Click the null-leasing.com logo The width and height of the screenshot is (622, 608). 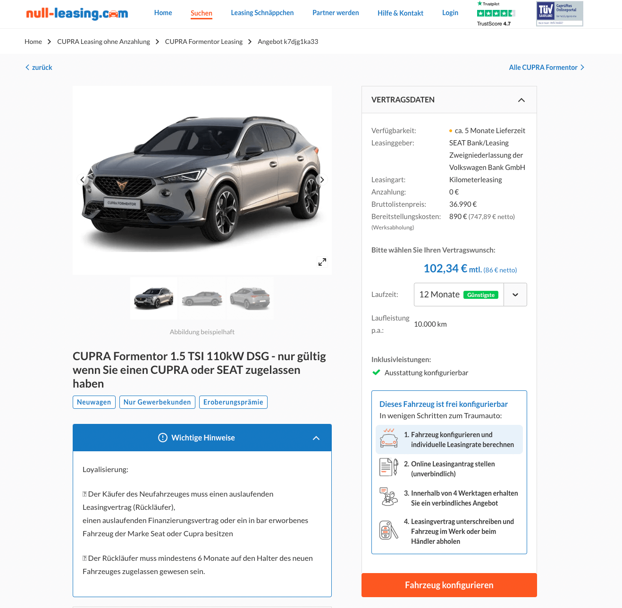77,13
